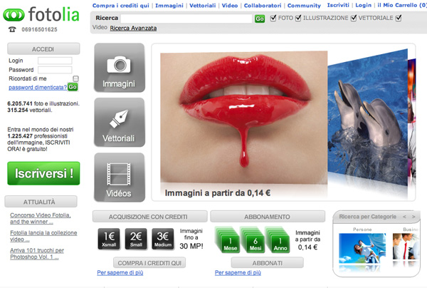
Task: Click the telephone icon beside 06916501625
Action: (x=12, y=29)
